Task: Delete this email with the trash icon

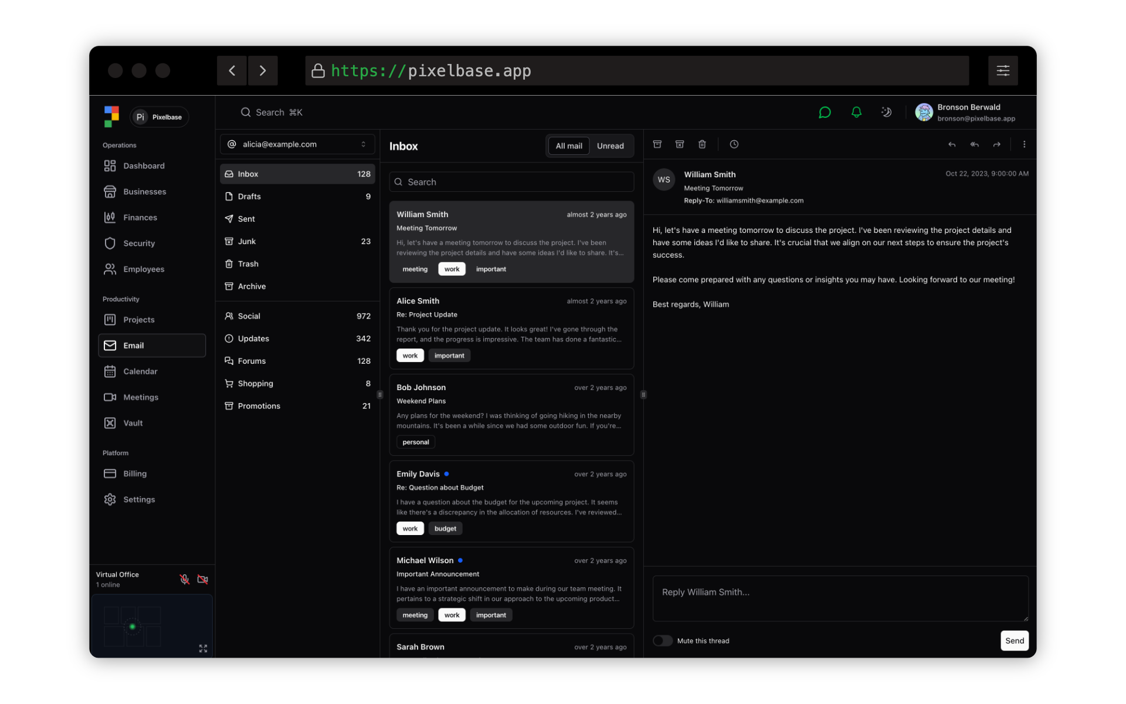Action: 702,144
